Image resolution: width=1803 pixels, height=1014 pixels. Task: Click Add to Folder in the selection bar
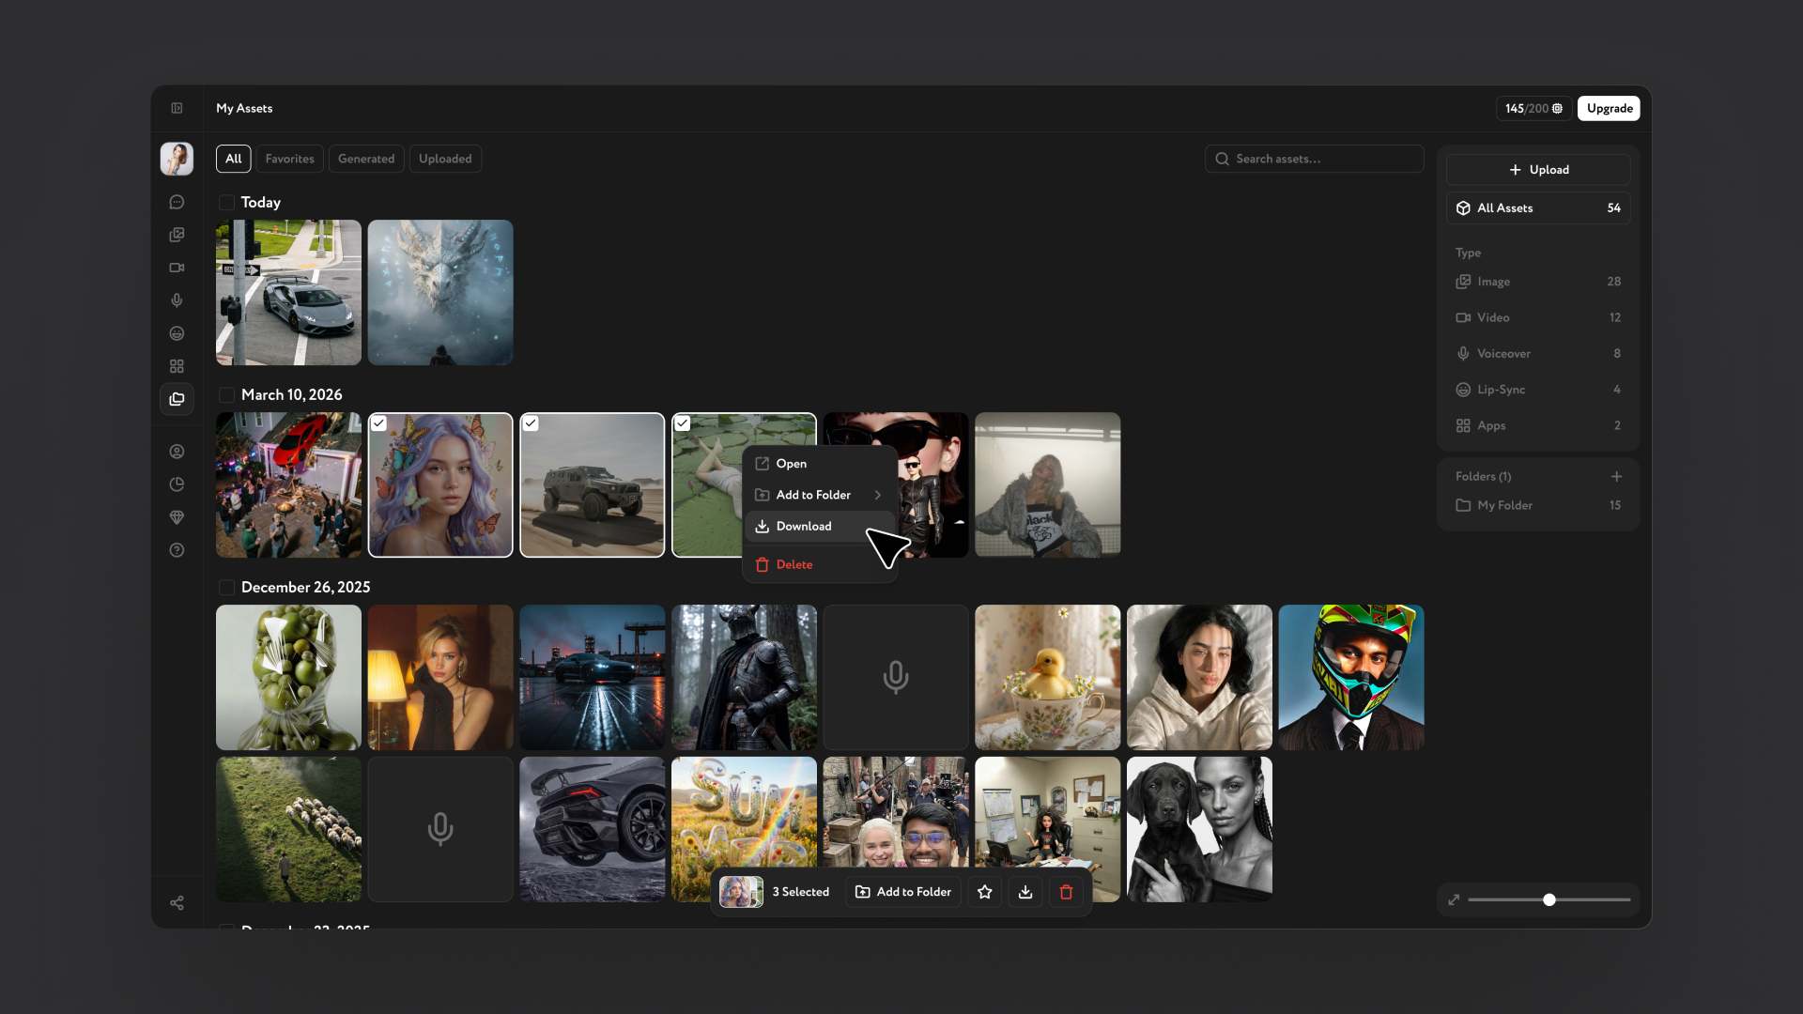pyautogui.click(x=903, y=892)
